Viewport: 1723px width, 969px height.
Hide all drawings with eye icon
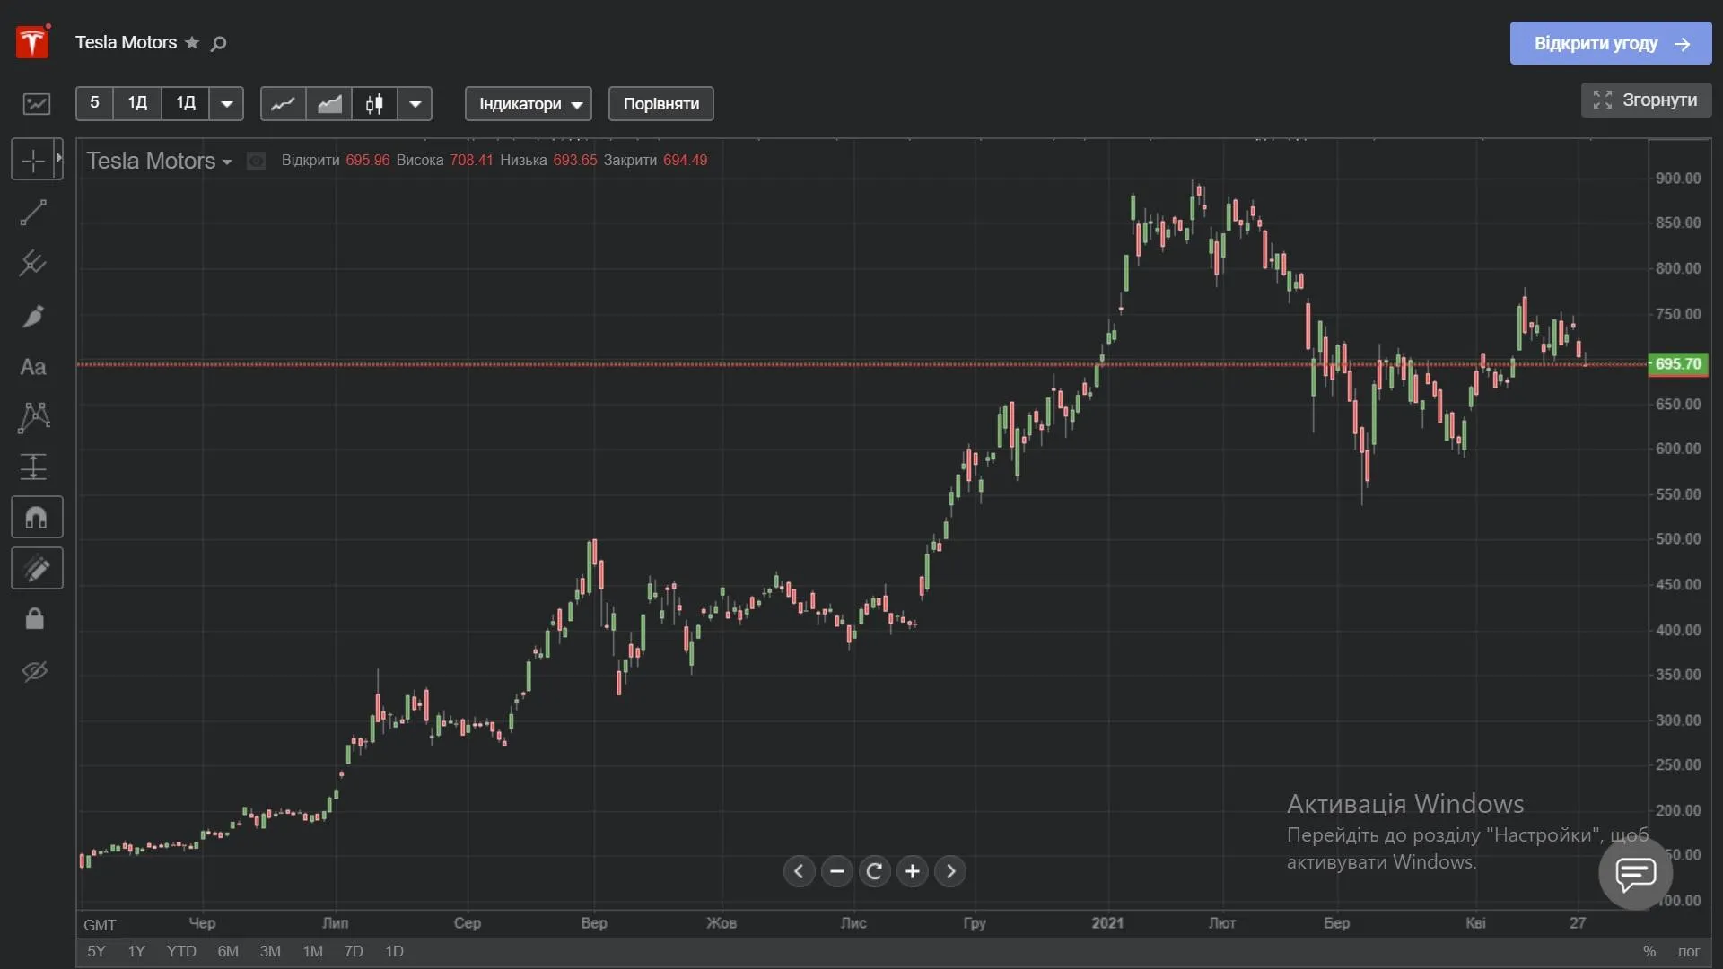(34, 671)
